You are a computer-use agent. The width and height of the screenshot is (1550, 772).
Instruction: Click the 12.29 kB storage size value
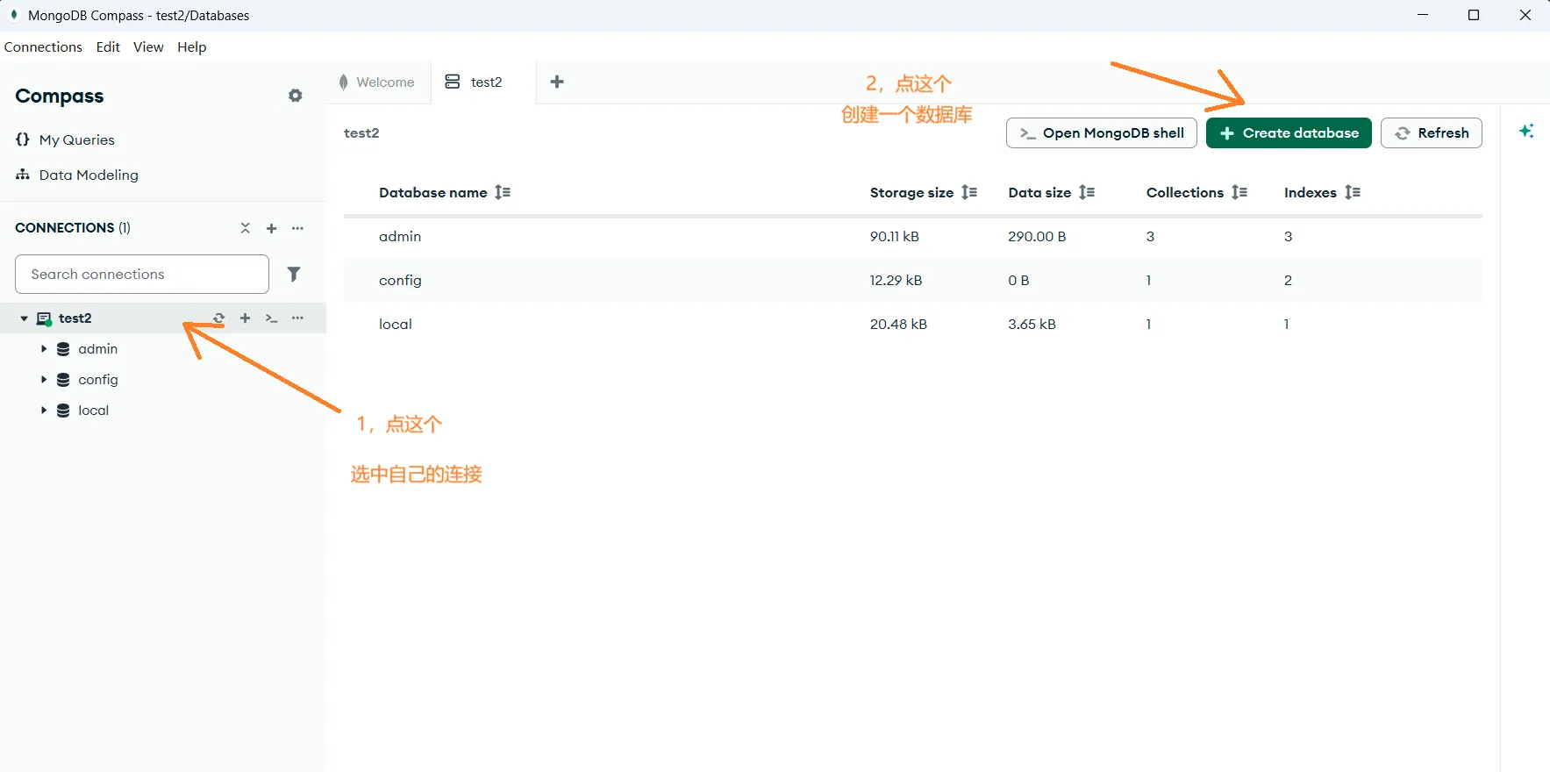pyautogui.click(x=896, y=281)
